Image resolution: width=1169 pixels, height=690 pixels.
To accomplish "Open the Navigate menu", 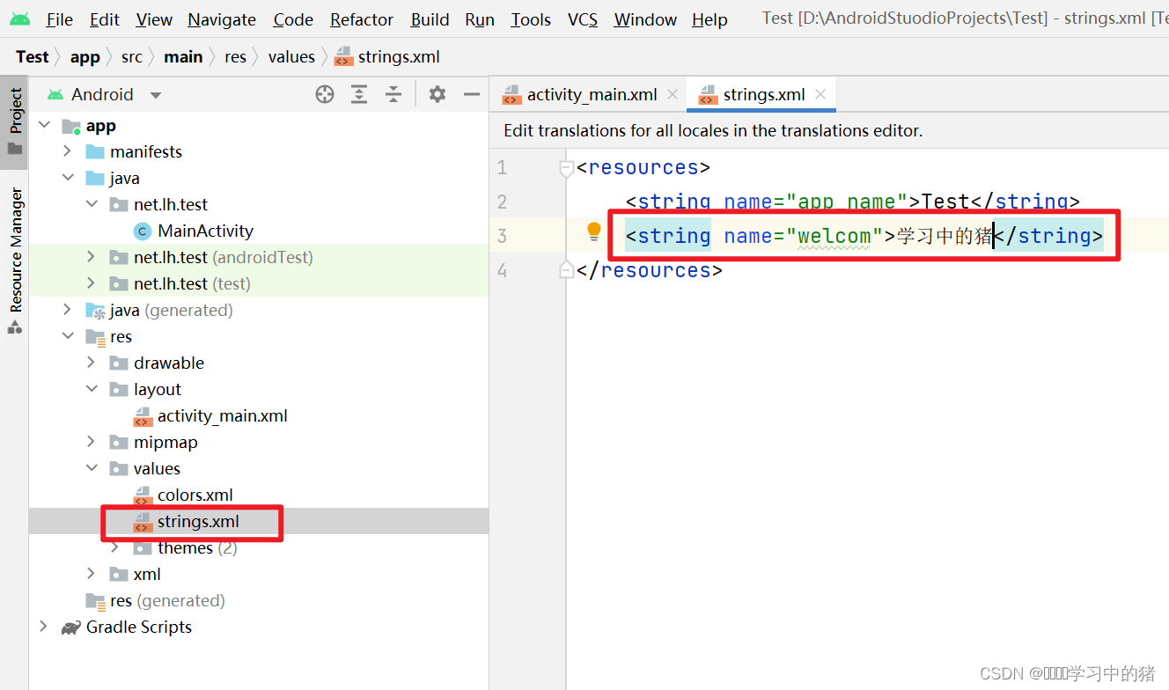I will 222,19.
